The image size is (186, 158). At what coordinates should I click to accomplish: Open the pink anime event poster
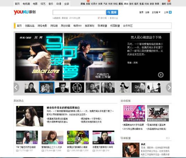point(134,113)
